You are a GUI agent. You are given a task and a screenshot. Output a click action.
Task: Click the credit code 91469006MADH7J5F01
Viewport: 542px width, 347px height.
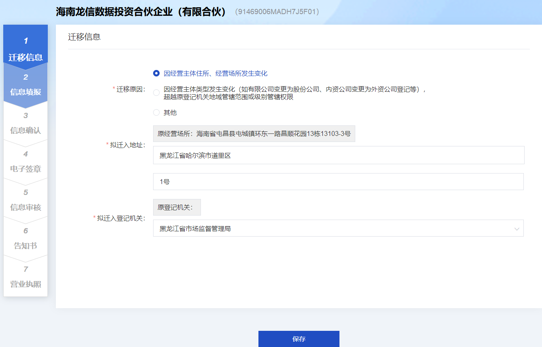point(277,12)
